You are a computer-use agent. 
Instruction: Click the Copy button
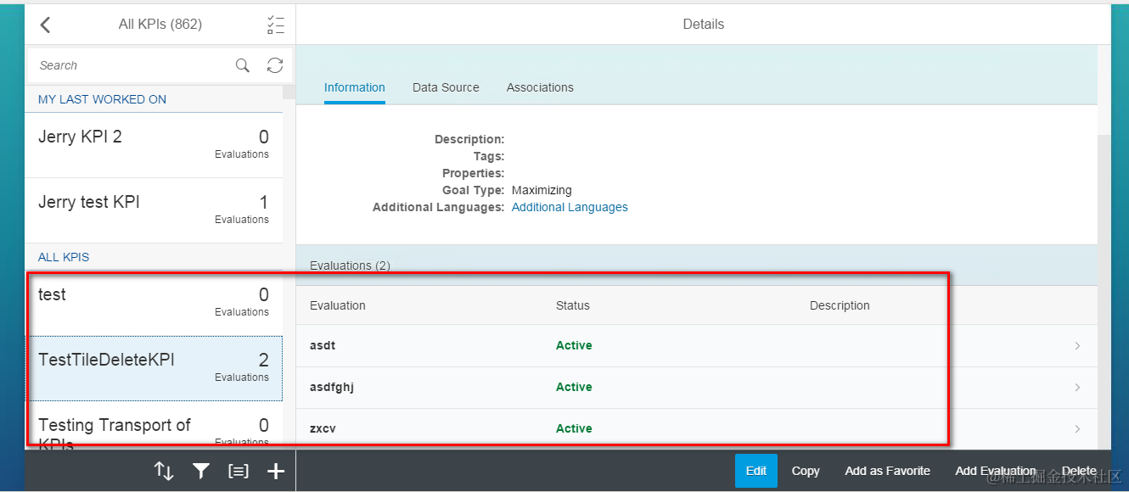click(x=806, y=471)
